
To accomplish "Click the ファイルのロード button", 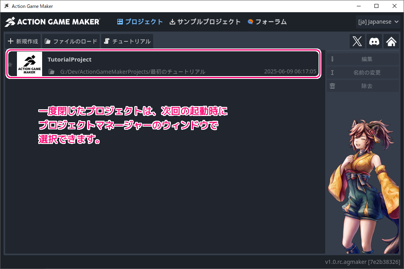I will click(x=71, y=41).
